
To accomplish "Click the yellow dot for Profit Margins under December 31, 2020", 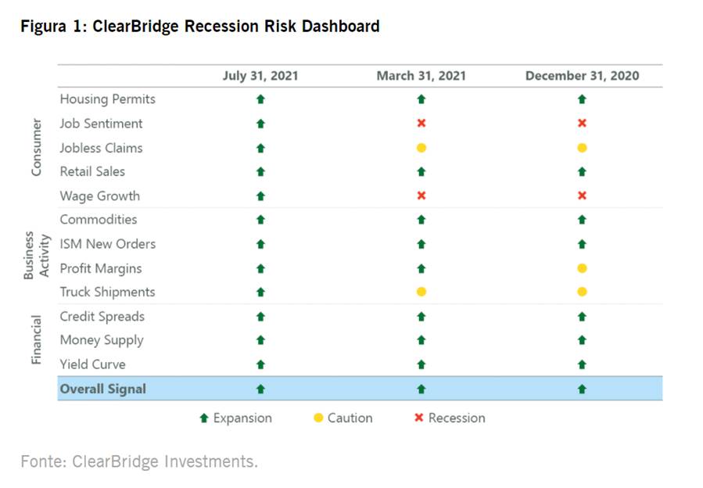I will pos(582,268).
